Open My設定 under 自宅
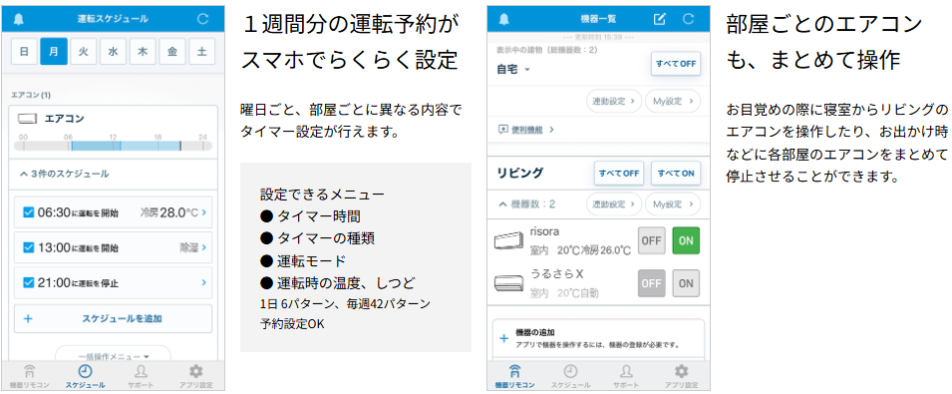 point(672,101)
